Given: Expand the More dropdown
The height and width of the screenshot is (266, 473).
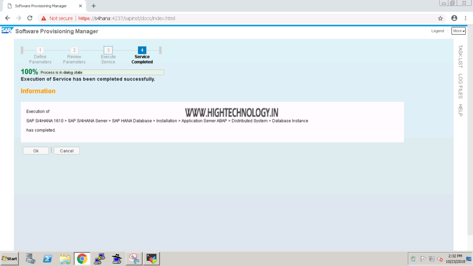Looking at the screenshot, I should tap(458, 31).
